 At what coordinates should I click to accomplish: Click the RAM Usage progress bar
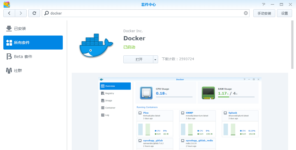[236, 97]
